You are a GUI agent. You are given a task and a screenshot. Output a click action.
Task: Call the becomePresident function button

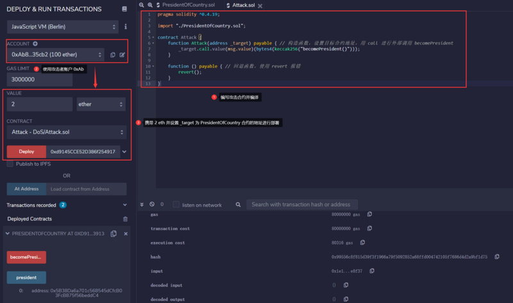26,257
